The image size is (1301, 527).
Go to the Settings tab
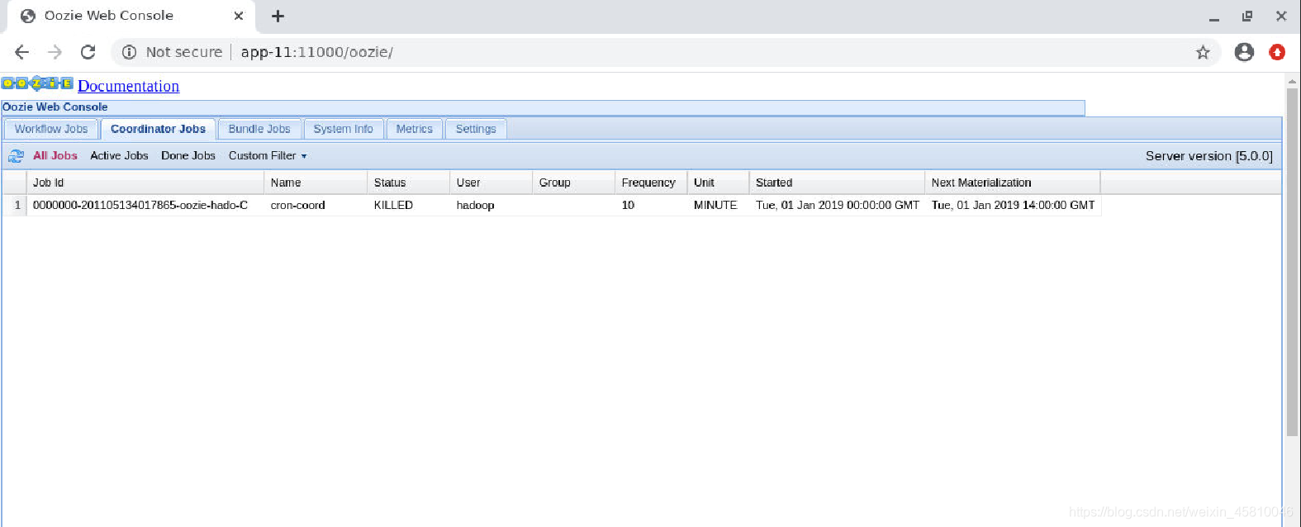click(x=476, y=129)
